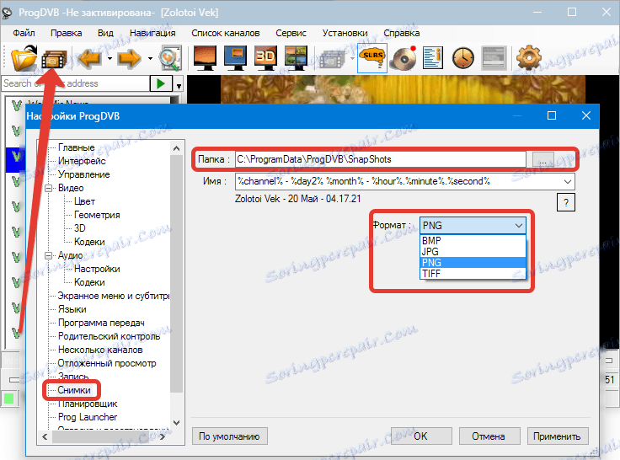The image size is (620, 460).
Task: Select Prog Launcher tree item
Action: (88, 417)
